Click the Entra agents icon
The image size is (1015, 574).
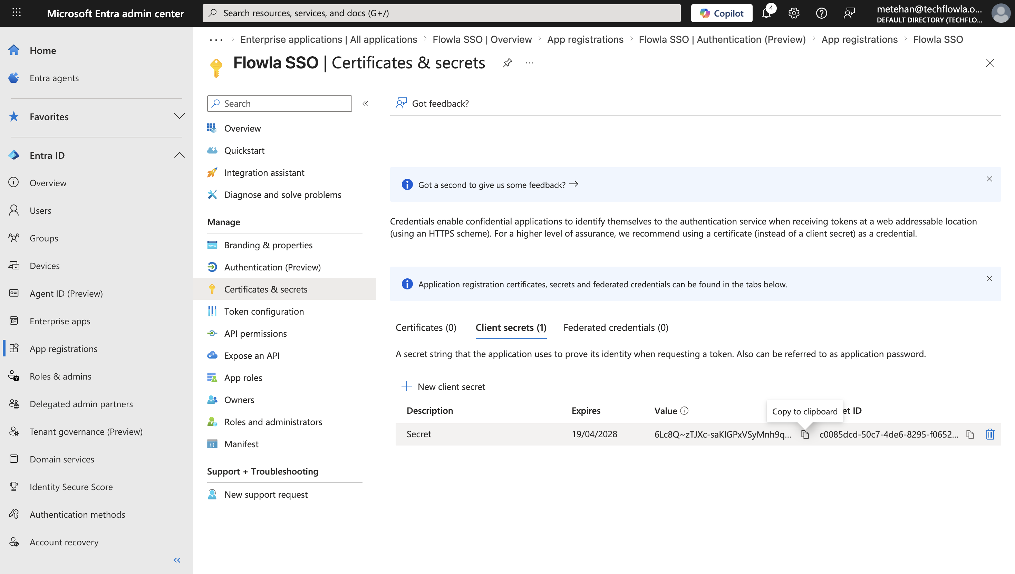tap(14, 78)
